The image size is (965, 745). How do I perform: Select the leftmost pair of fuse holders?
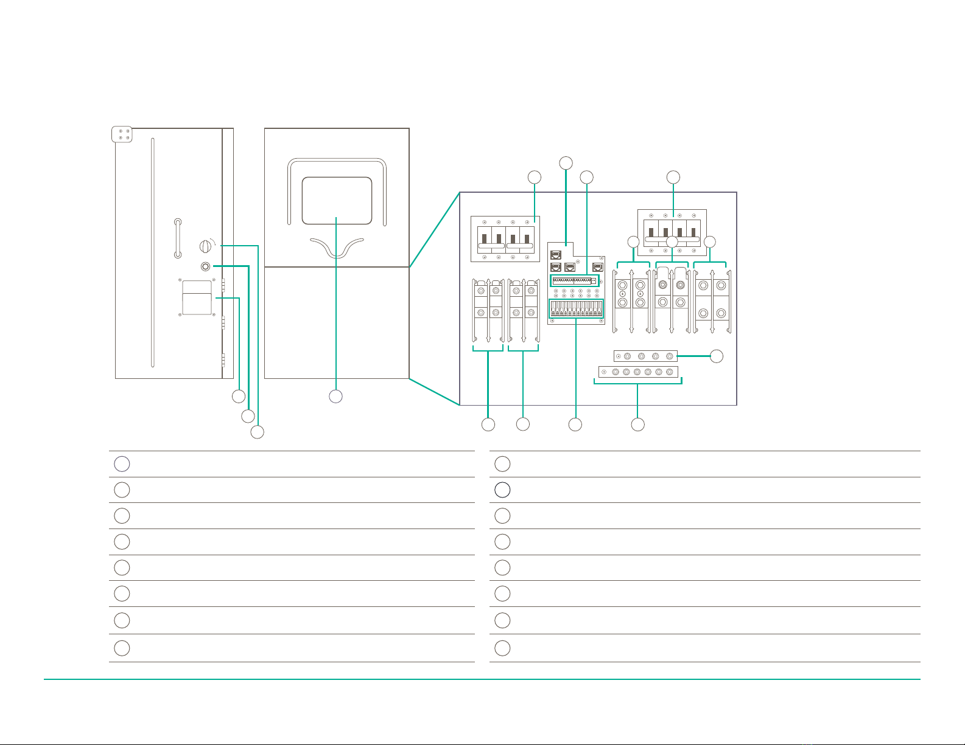pyautogui.click(x=489, y=310)
